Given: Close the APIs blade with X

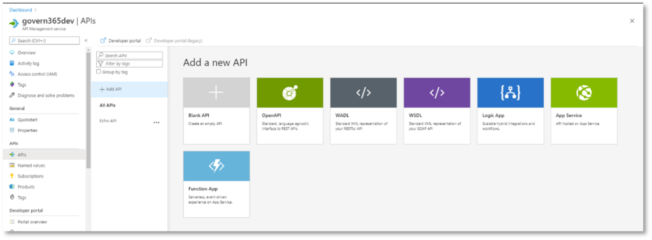Looking at the screenshot, I should (x=632, y=21).
